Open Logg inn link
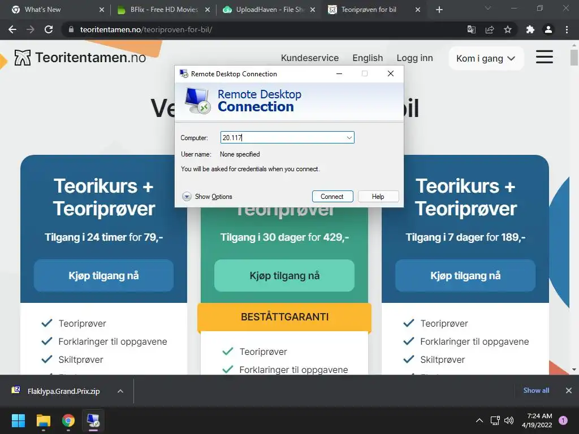 tap(414, 58)
